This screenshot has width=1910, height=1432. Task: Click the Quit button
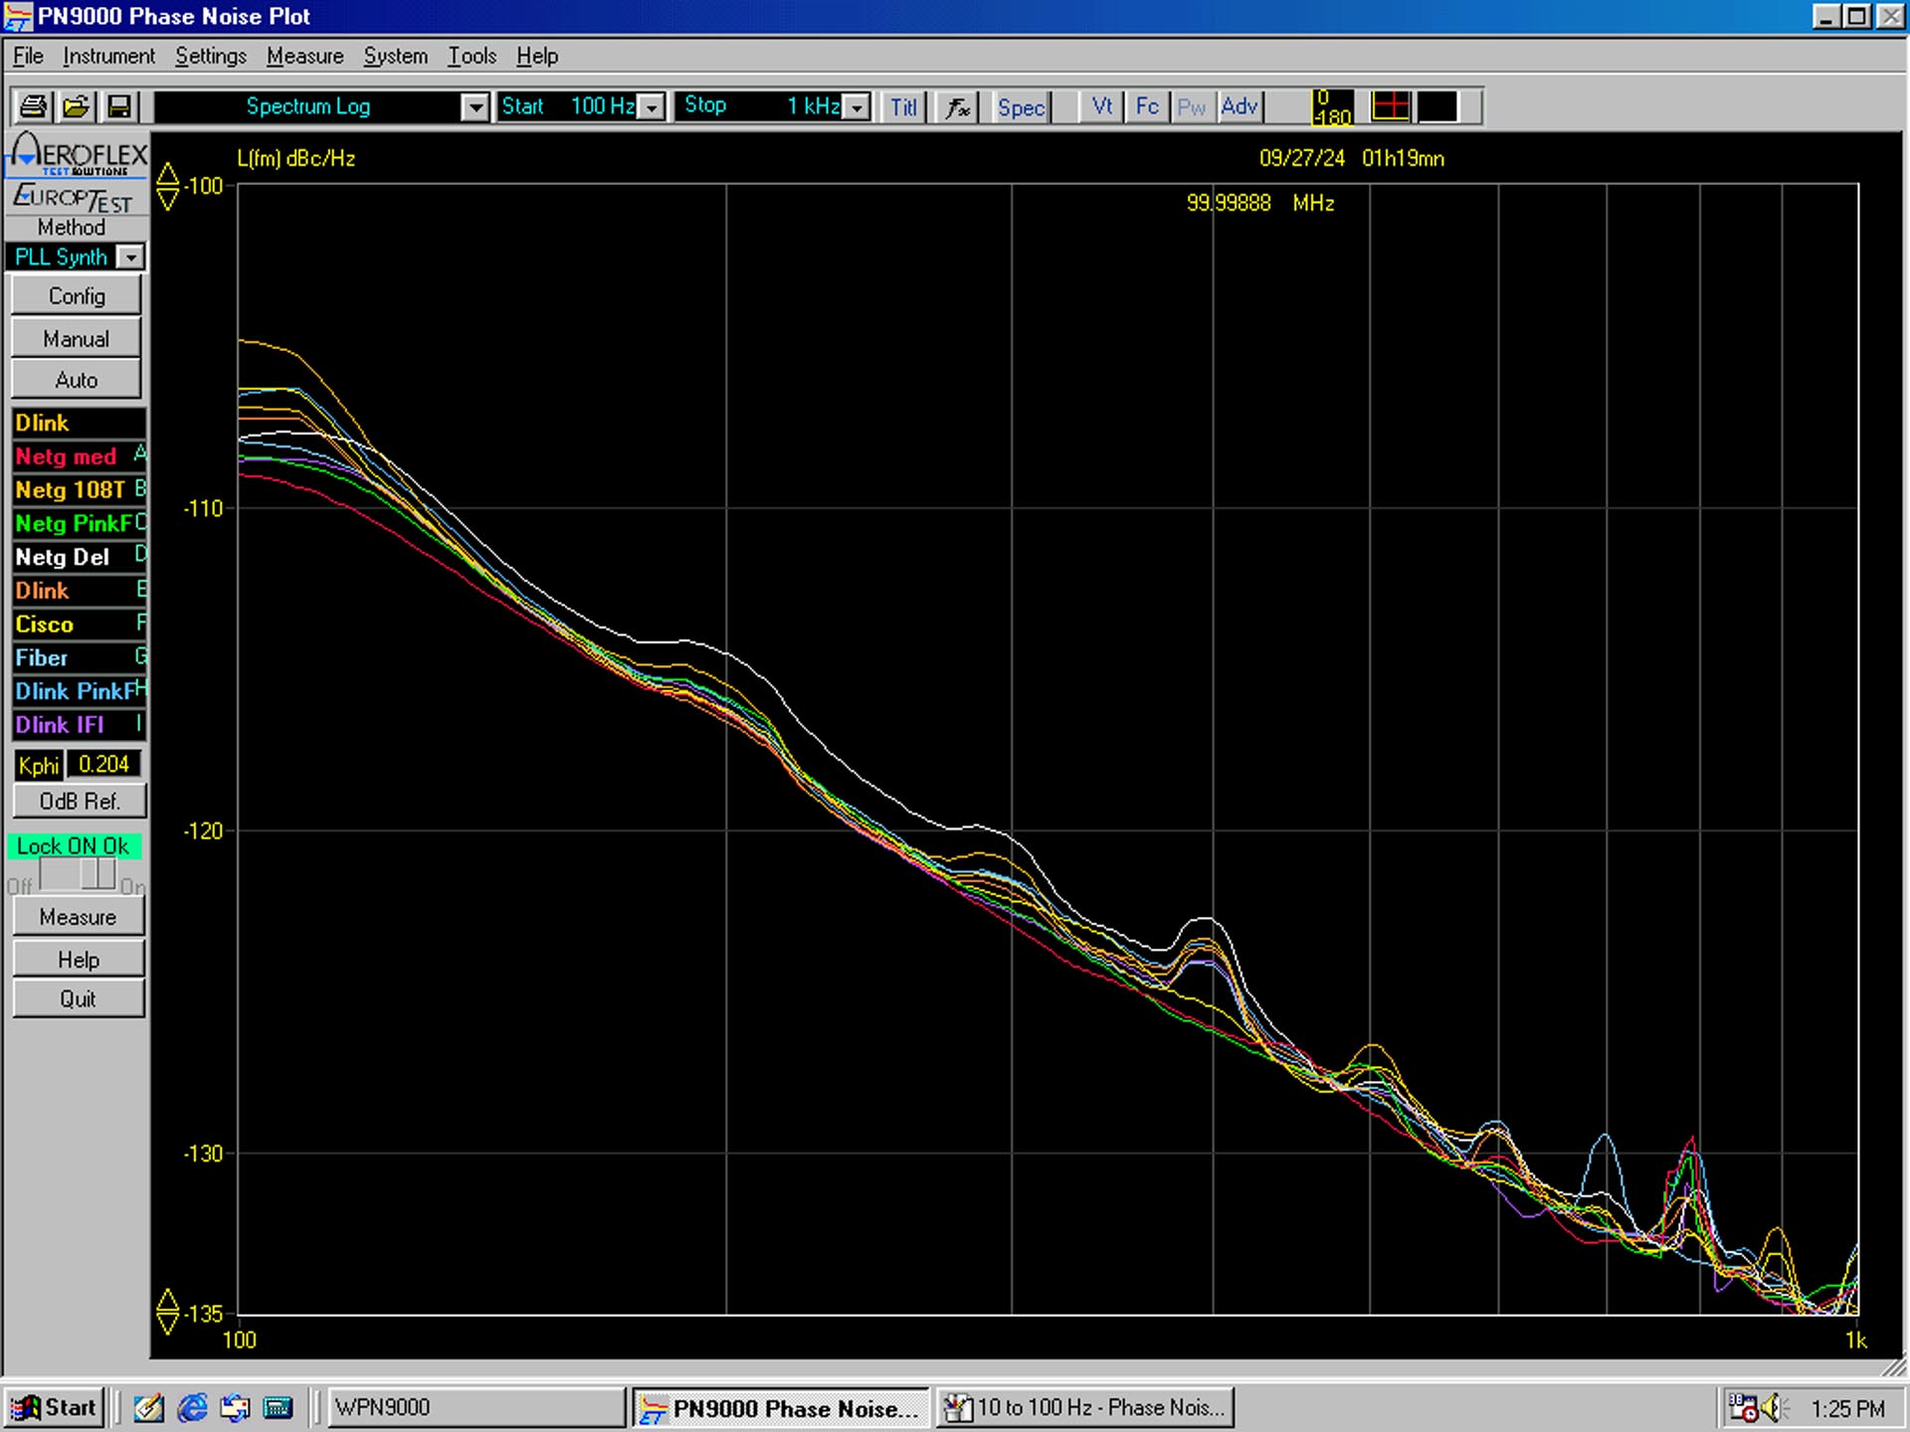(x=79, y=998)
